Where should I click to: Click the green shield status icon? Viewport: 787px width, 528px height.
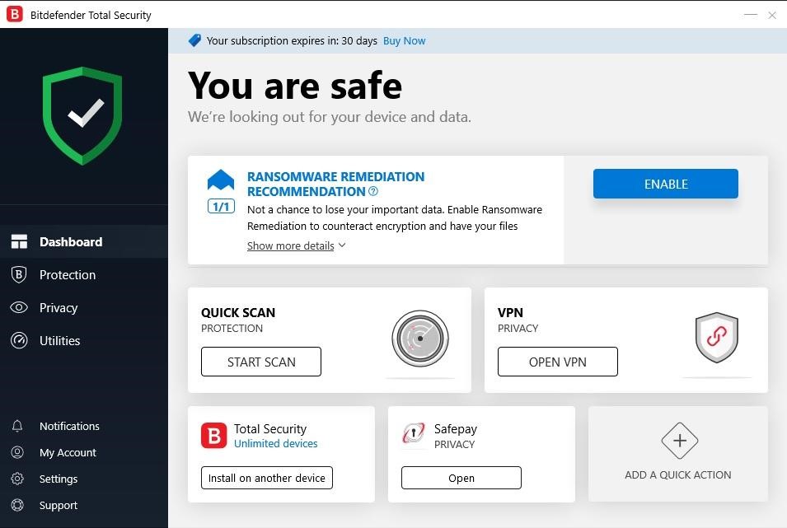pyautogui.click(x=82, y=115)
